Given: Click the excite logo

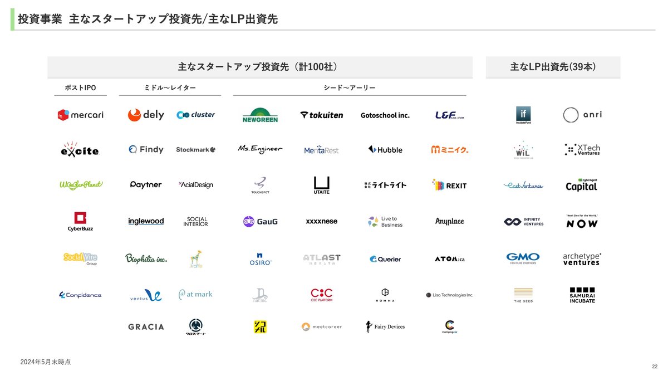Looking at the screenshot, I should [81, 149].
